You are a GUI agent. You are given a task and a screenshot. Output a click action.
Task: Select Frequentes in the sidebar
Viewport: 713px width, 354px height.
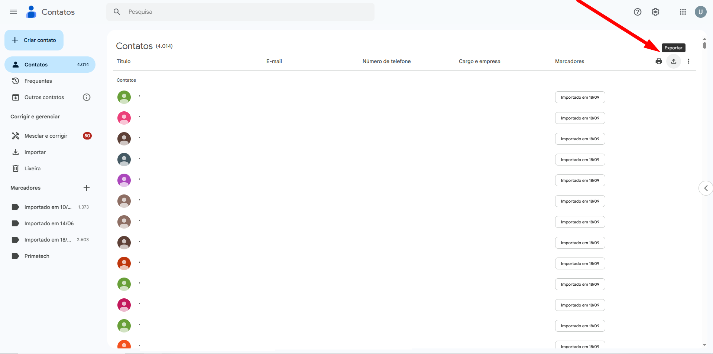(38, 81)
